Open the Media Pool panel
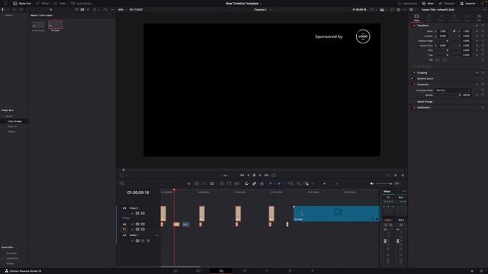488x274 pixels. [x=22, y=3]
